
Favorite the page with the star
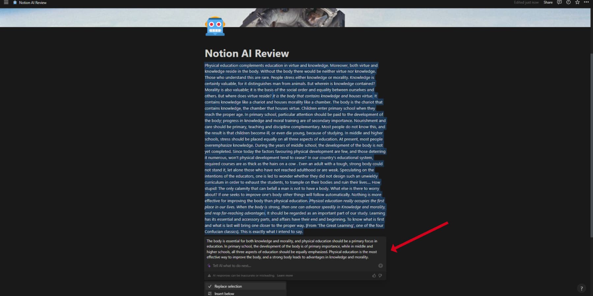tap(577, 2)
